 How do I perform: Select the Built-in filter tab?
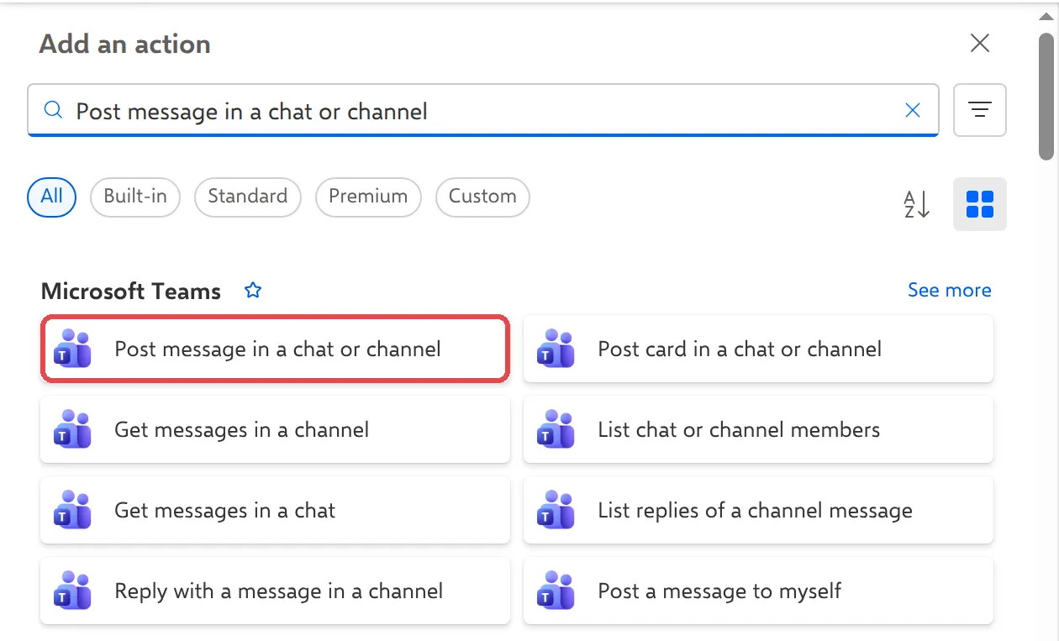[135, 197]
